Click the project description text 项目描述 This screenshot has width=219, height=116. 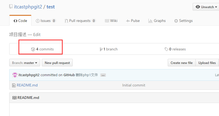click(x=18, y=35)
